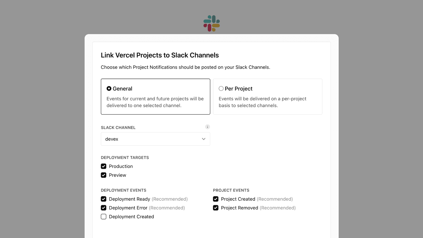Uncheck the Preview deployment target checkbox
This screenshot has height=238, width=423.
click(x=104, y=175)
